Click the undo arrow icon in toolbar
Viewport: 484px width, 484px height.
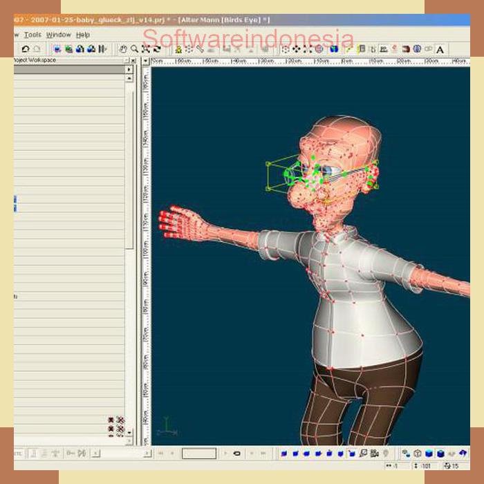(x=26, y=49)
